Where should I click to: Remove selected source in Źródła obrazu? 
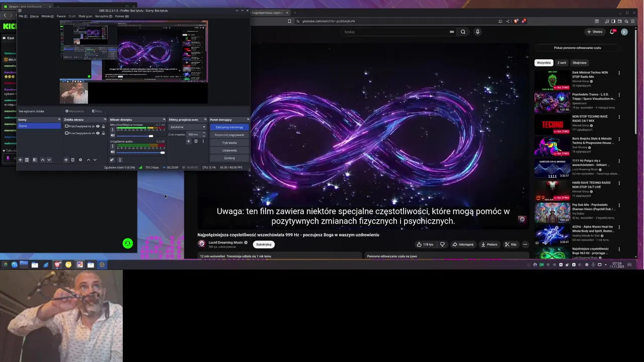(72, 160)
